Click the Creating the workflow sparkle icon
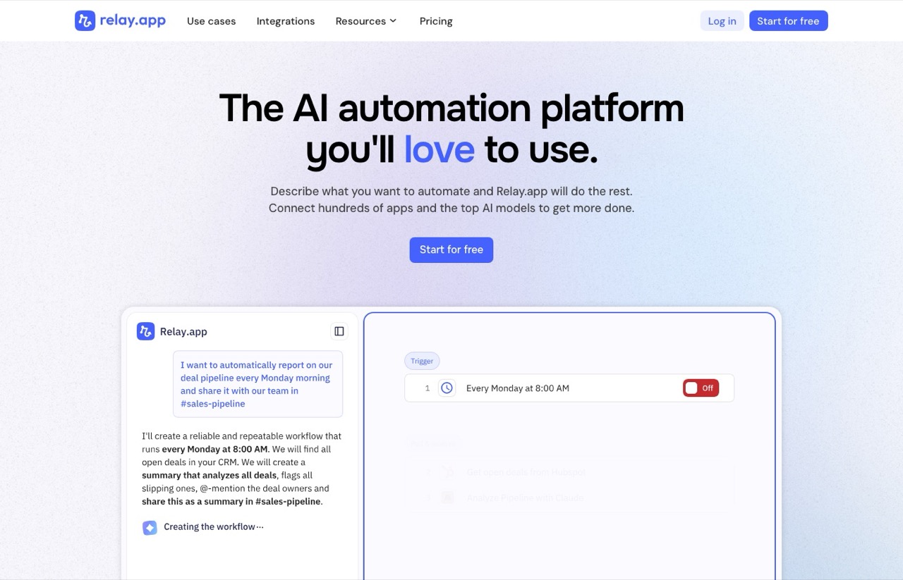 click(150, 527)
